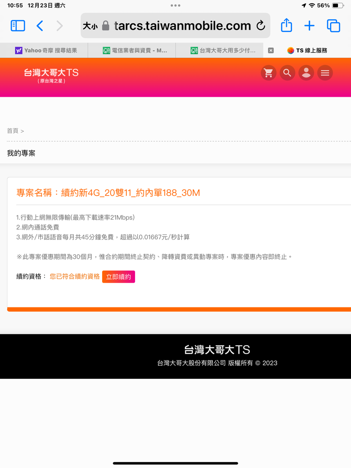Reload the current page
The width and height of the screenshot is (351, 468).
(261, 25)
